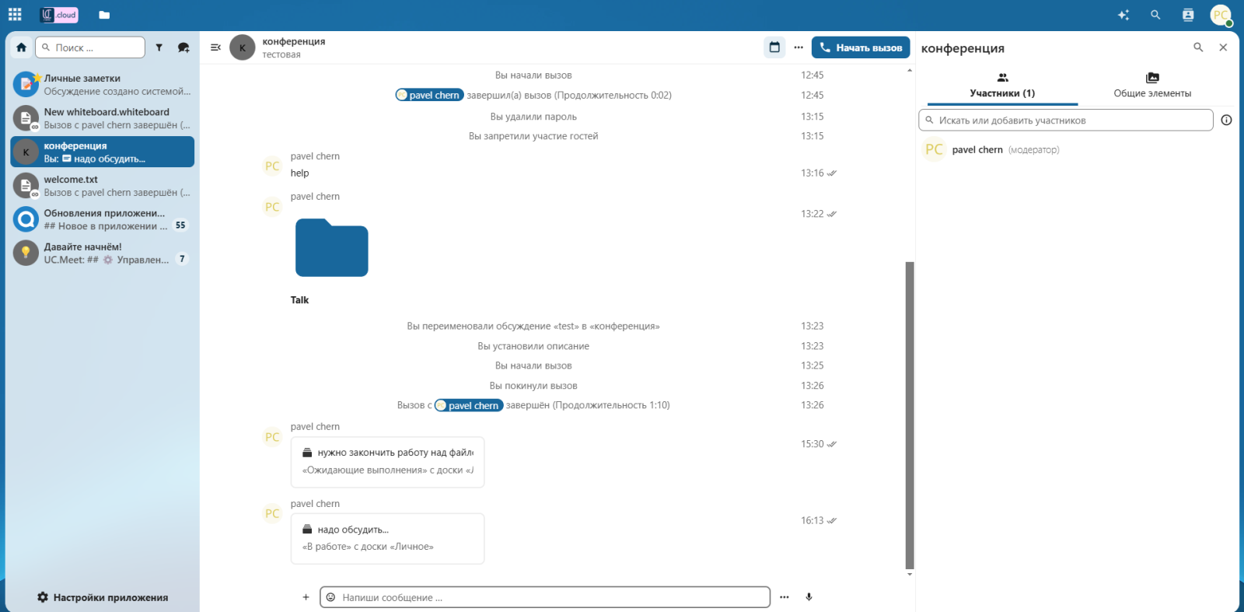Open the Files folder icon in top bar

(x=104, y=15)
